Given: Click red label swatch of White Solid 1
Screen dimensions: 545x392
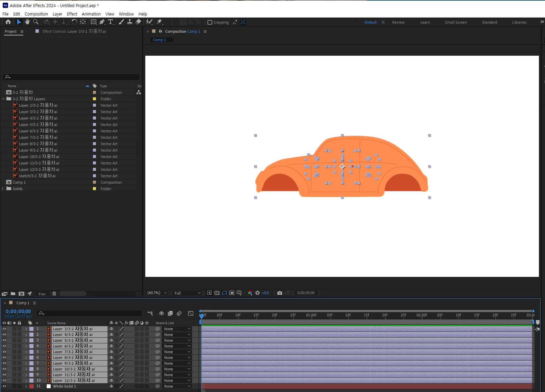Looking at the screenshot, I should (x=31, y=386).
